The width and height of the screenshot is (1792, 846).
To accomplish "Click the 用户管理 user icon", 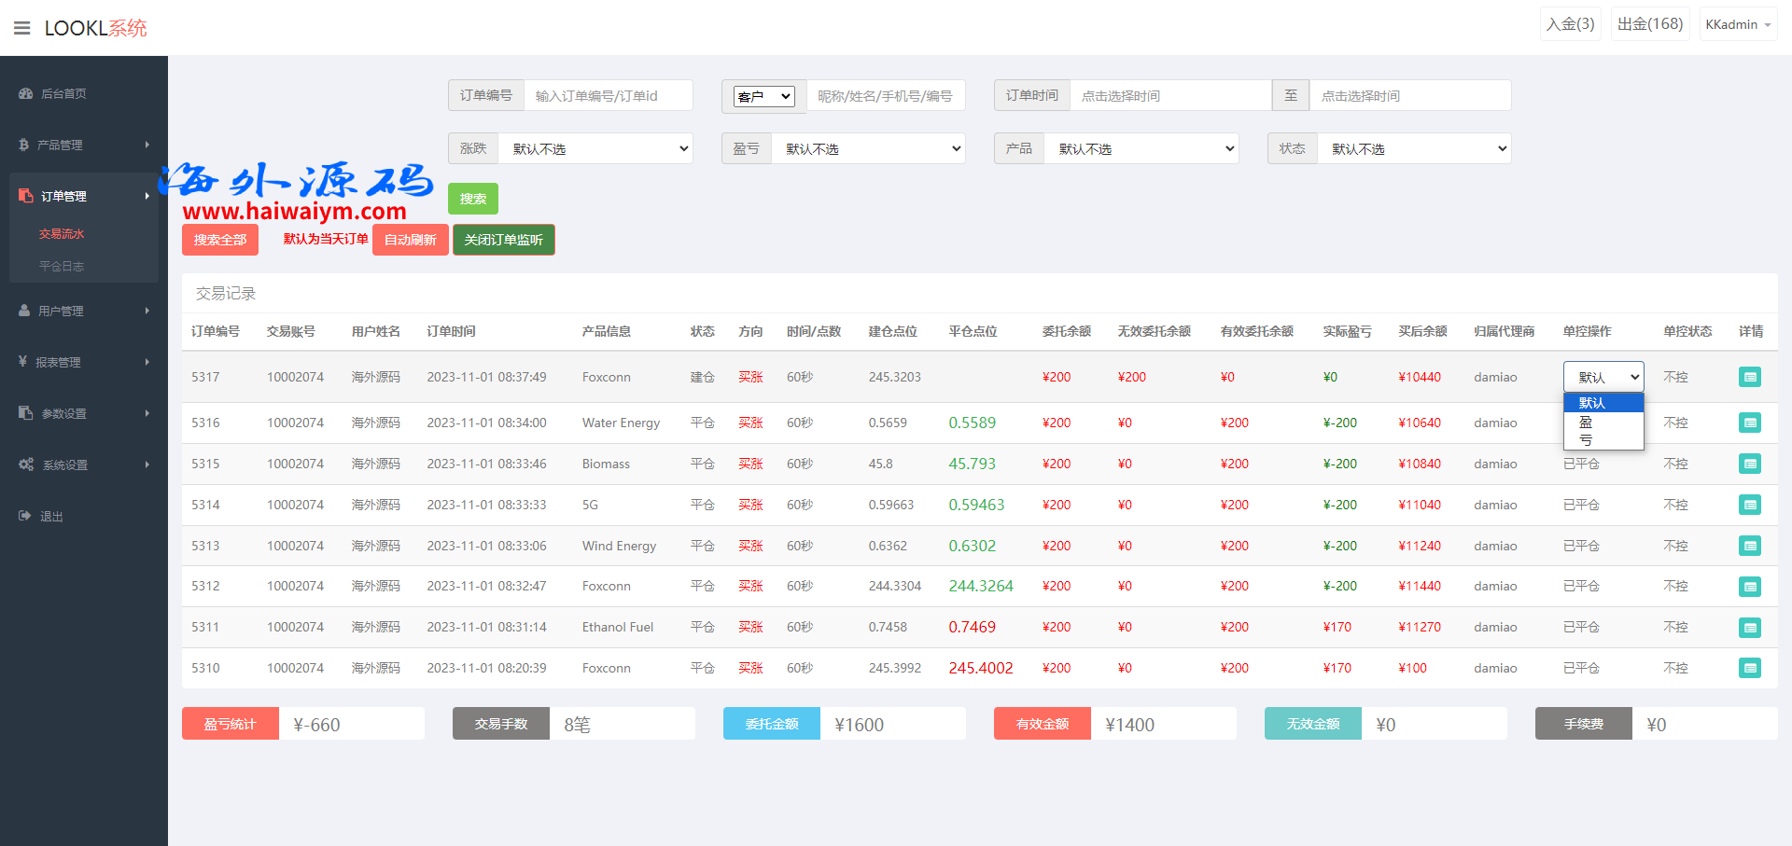I will [x=24, y=311].
